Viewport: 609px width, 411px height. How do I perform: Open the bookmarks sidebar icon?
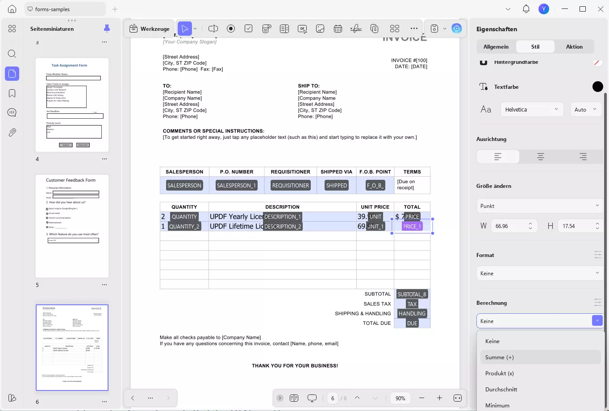click(12, 93)
